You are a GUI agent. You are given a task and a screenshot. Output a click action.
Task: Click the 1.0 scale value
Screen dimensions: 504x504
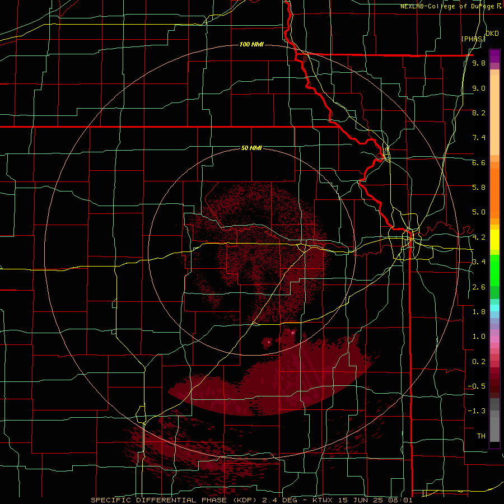(x=479, y=337)
